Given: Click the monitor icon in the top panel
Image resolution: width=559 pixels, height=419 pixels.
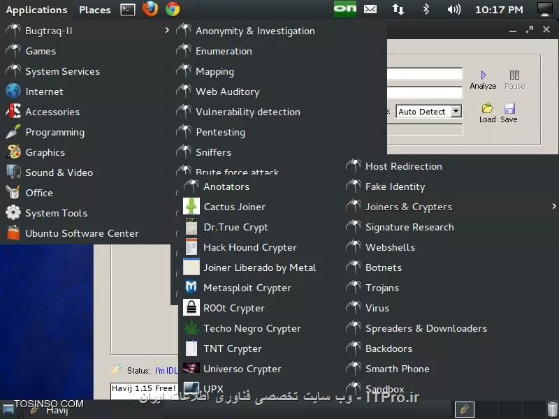Looking at the screenshot, I should (x=545, y=9).
